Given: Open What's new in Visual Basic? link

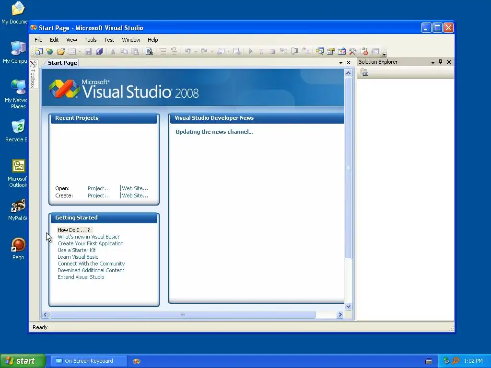Looking at the screenshot, I should pyautogui.click(x=89, y=237).
